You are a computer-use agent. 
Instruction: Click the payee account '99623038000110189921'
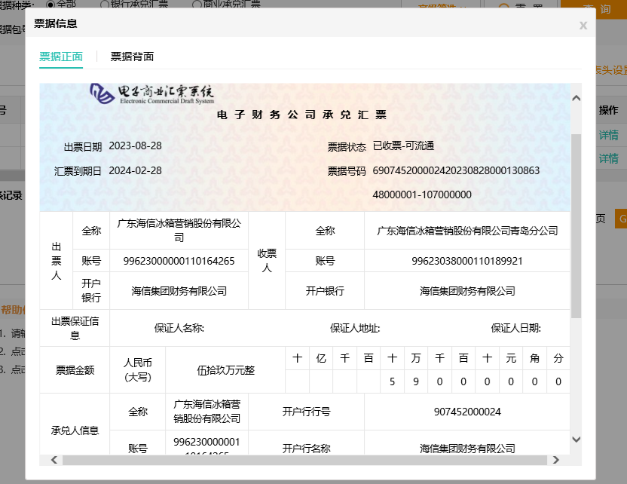pyautogui.click(x=467, y=261)
